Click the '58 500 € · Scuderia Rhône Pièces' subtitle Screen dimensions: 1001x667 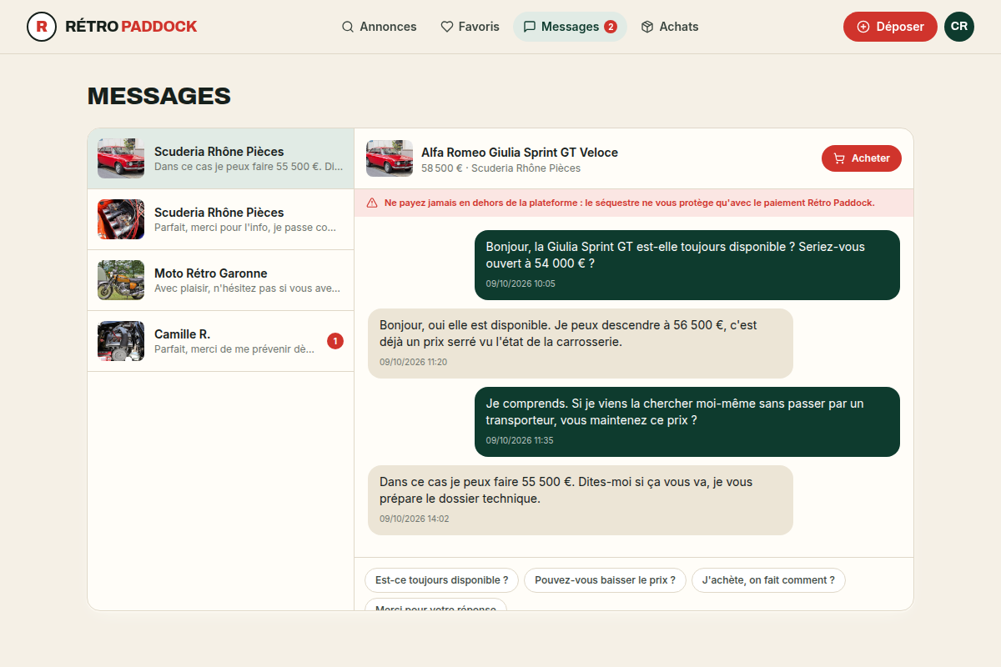tap(500, 168)
